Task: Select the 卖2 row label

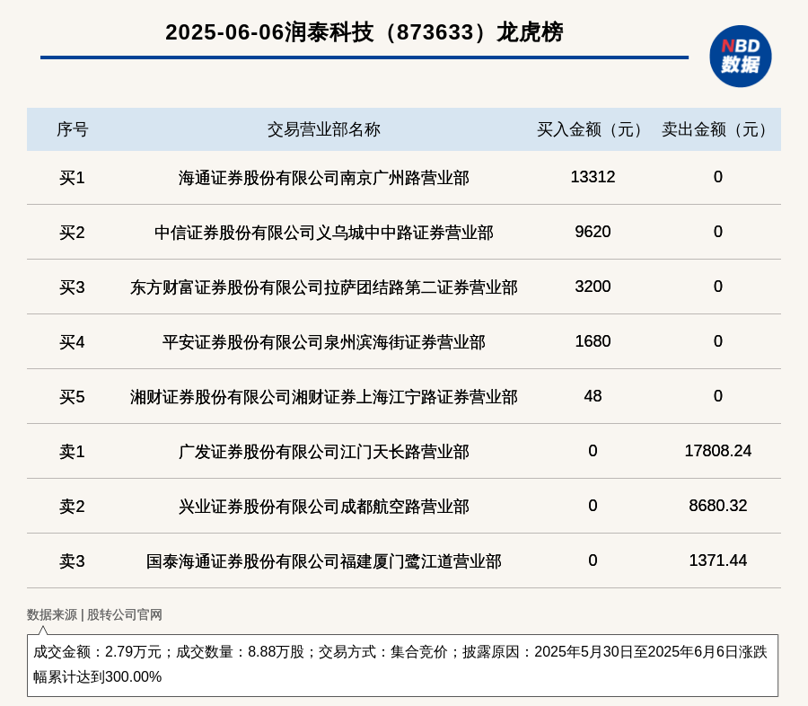Action: (72, 507)
